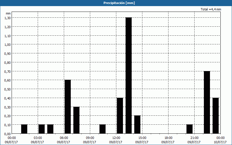Screen dimensions: 232x145
Task: Select the 0,60 mm bar after 06:00
Action: coord(68,107)
